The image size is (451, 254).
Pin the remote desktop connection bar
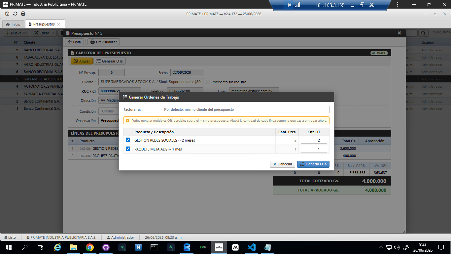[289, 5]
